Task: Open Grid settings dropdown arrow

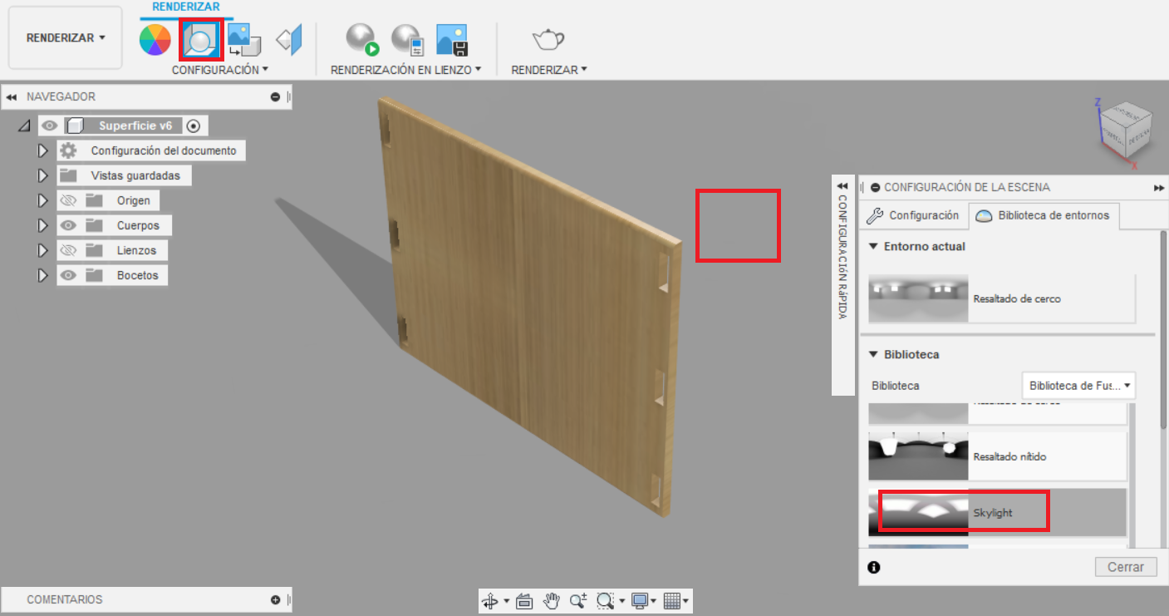Action: (686, 601)
